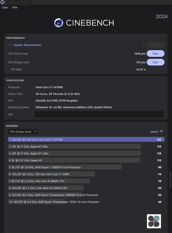Open the CPU (Single Core) ranking dropdown

[x=23, y=132]
